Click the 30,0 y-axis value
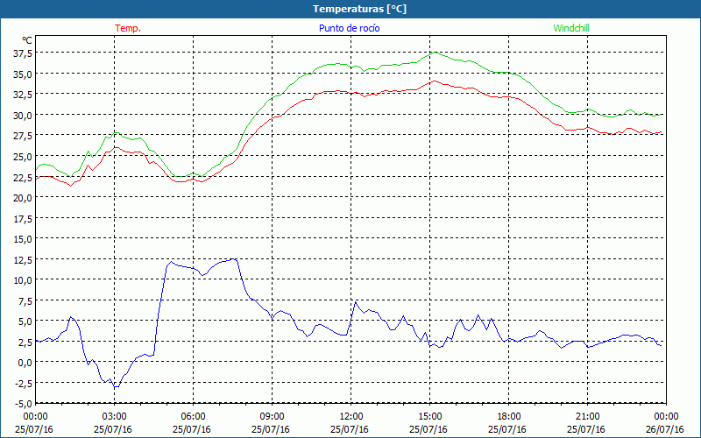Viewport: 701px width, 438px height. [x=23, y=116]
